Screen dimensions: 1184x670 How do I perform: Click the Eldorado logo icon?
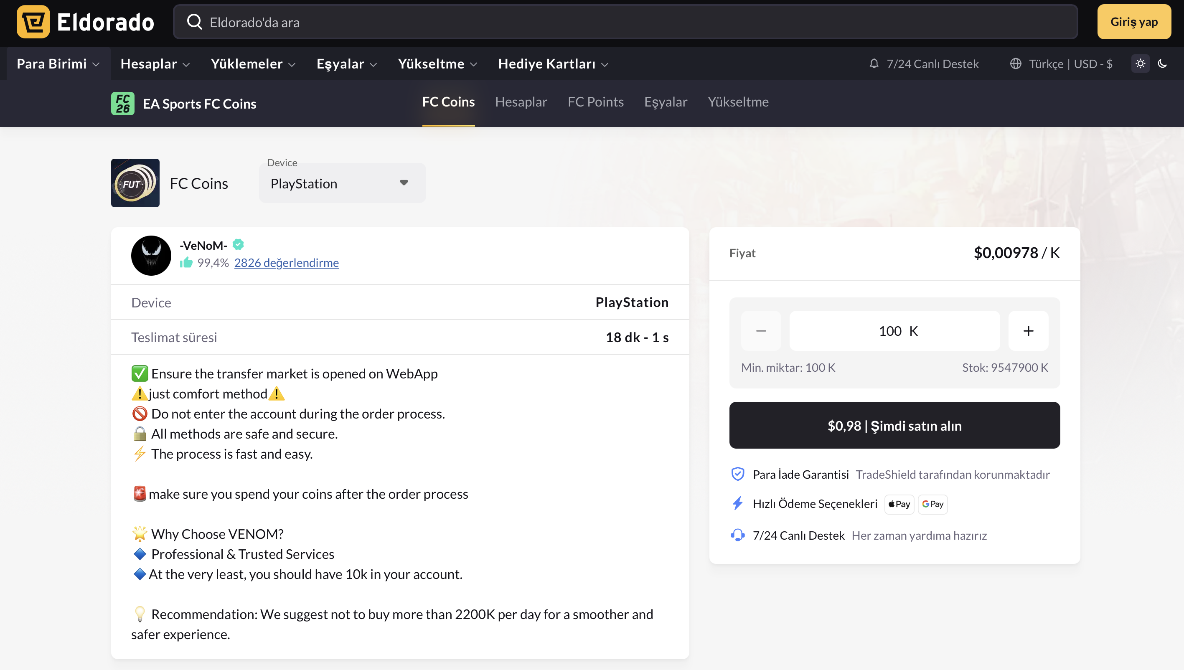tap(33, 22)
